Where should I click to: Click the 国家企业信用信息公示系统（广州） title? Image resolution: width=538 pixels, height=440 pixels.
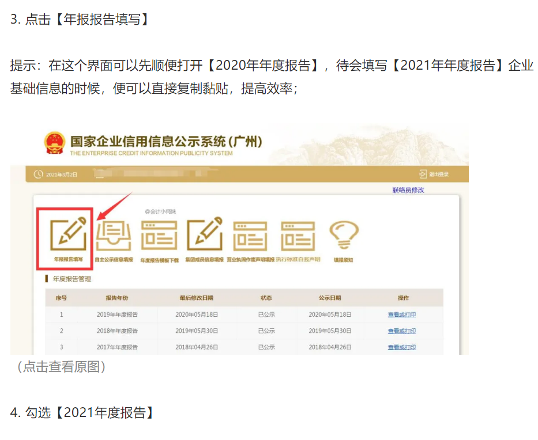(166, 141)
